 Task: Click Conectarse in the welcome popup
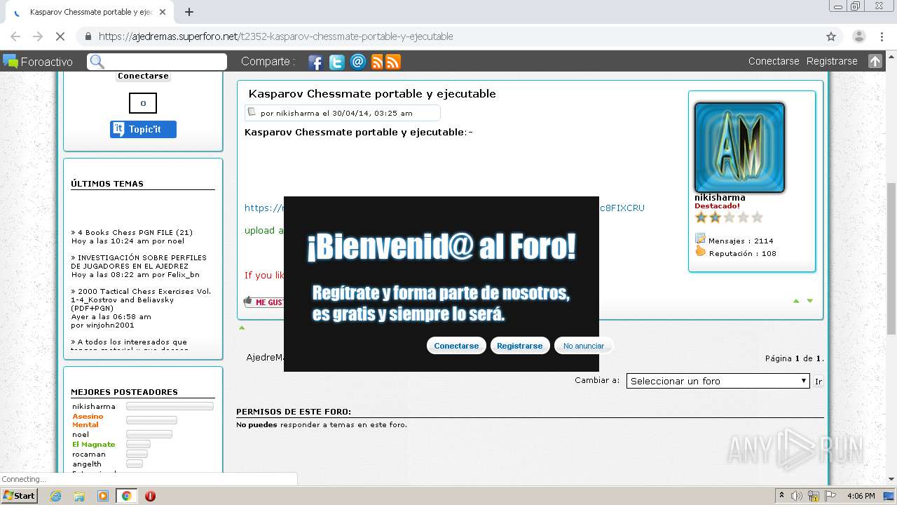click(x=456, y=346)
